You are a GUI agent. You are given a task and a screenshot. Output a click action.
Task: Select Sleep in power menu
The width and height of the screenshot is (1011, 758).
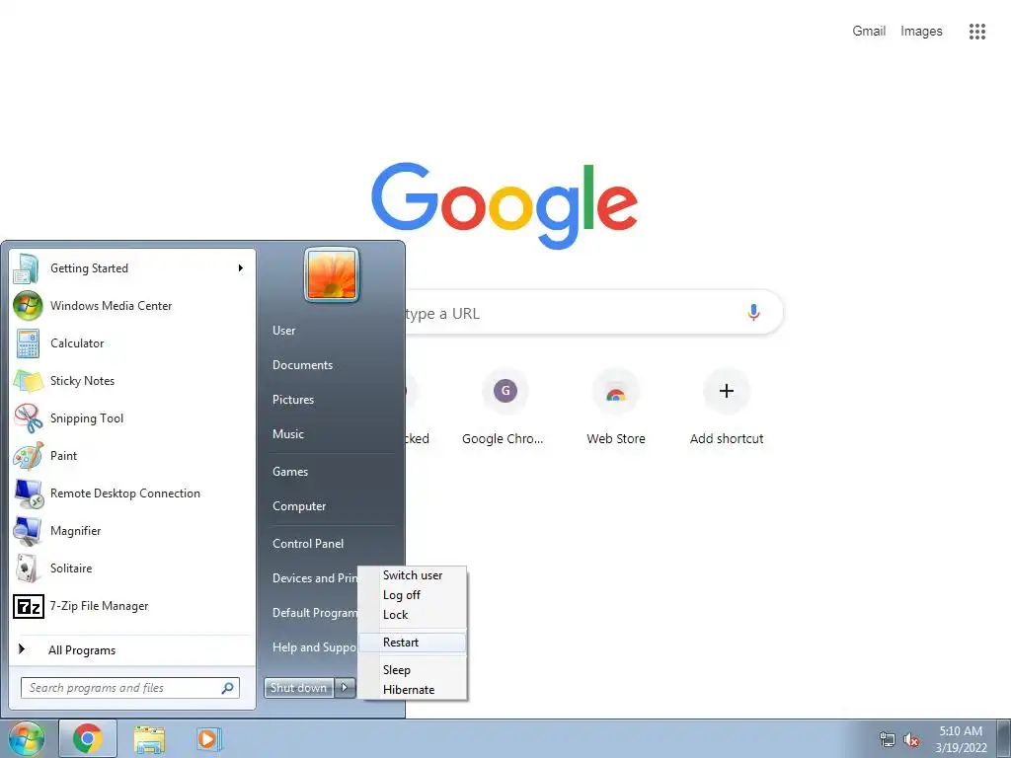413,670
